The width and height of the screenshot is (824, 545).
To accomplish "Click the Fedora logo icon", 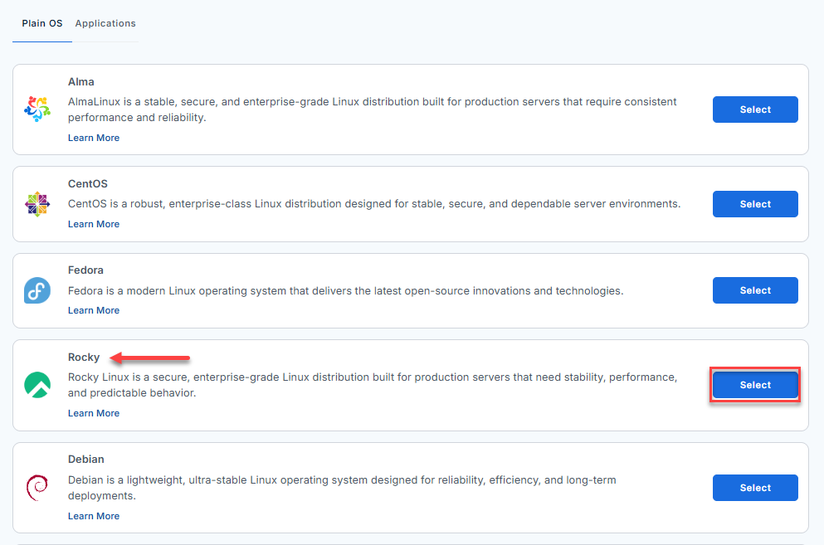I will (37, 290).
